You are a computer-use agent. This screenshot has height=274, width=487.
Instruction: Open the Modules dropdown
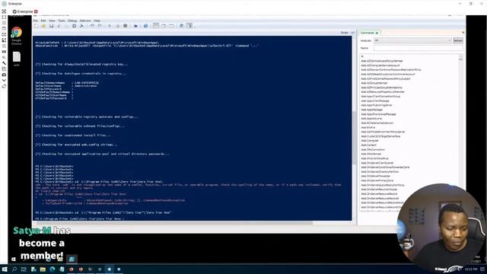click(412, 40)
